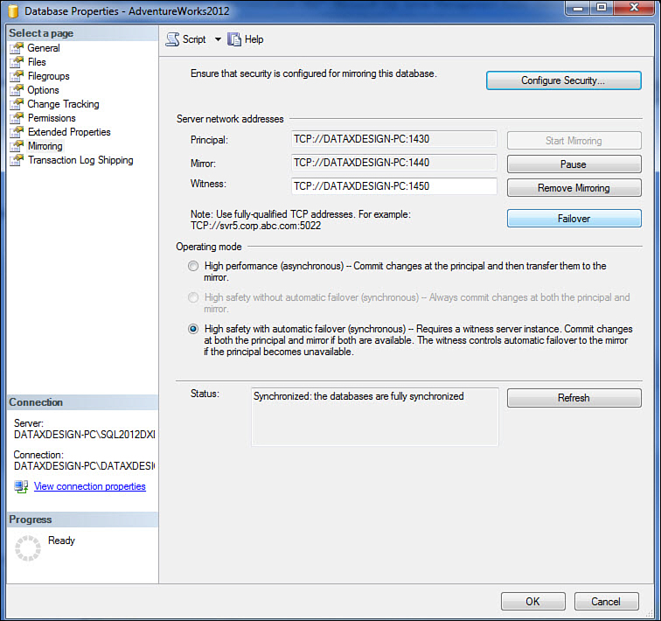The height and width of the screenshot is (621, 661).
Task: Click the Change Tracking page icon
Action: (17, 104)
